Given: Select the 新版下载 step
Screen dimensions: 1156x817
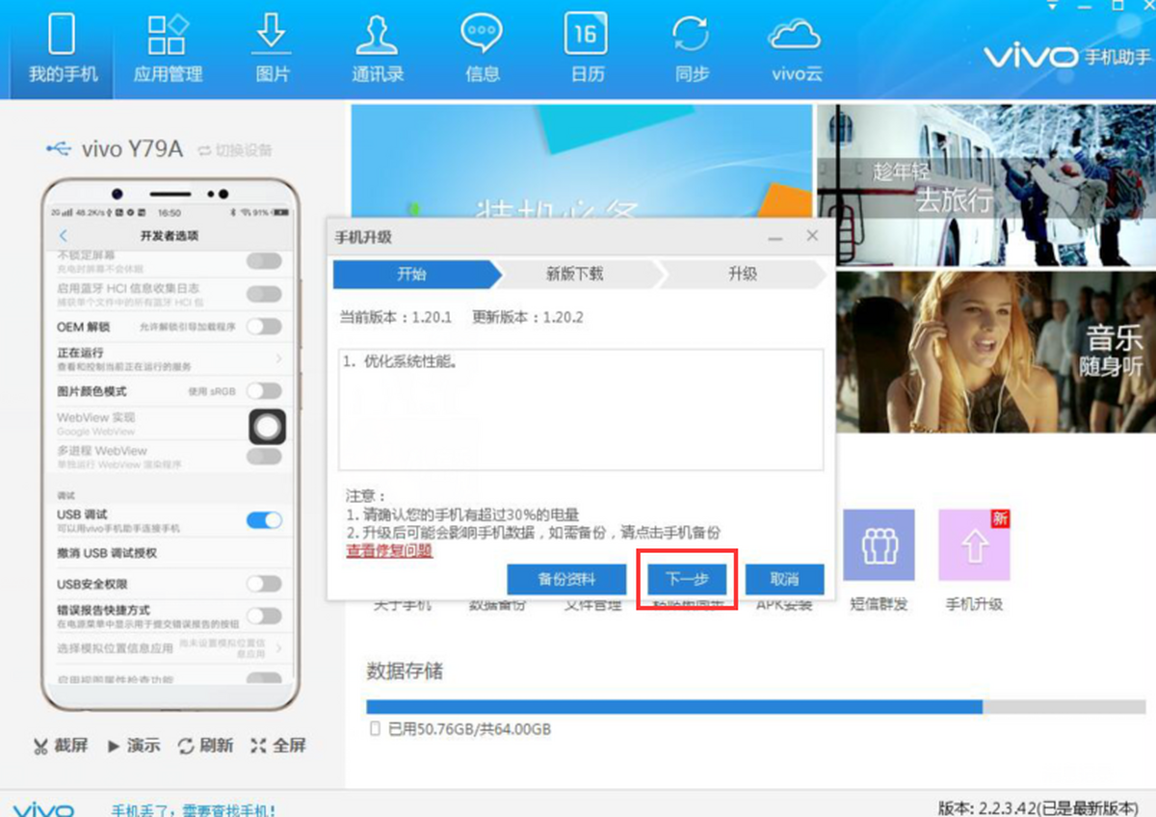Looking at the screenshot, I should (575, 274).
